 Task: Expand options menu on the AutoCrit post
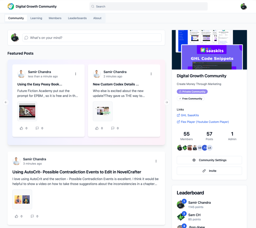tap(156, 161)
